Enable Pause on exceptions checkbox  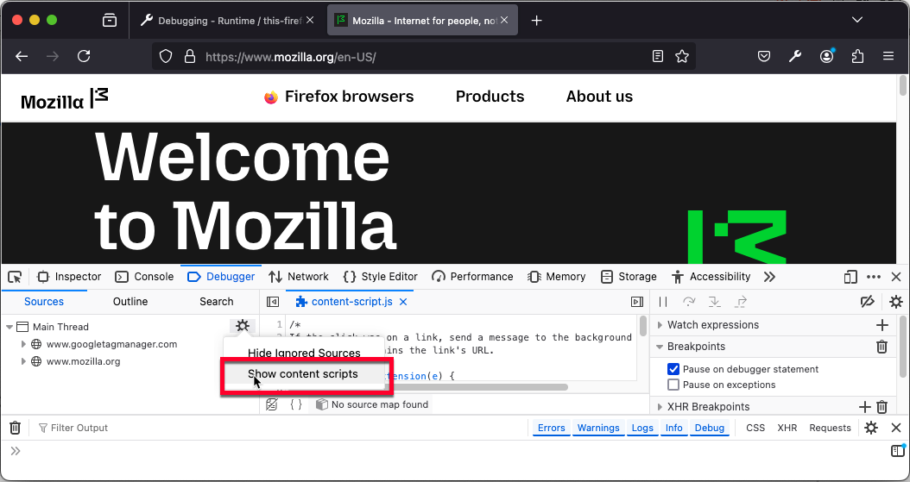point(673,385)
